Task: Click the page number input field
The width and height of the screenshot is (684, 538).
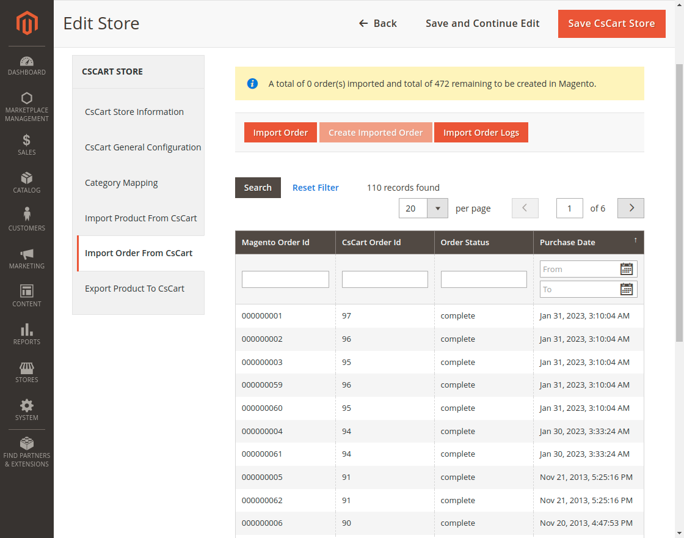Action: 569,208
